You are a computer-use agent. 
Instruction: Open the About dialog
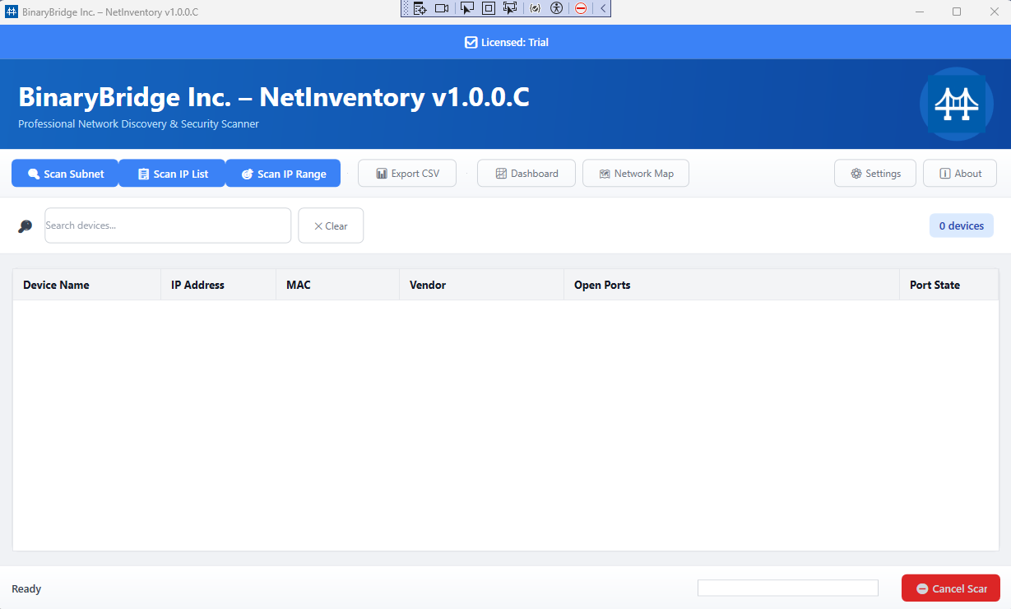pos(960,173)
